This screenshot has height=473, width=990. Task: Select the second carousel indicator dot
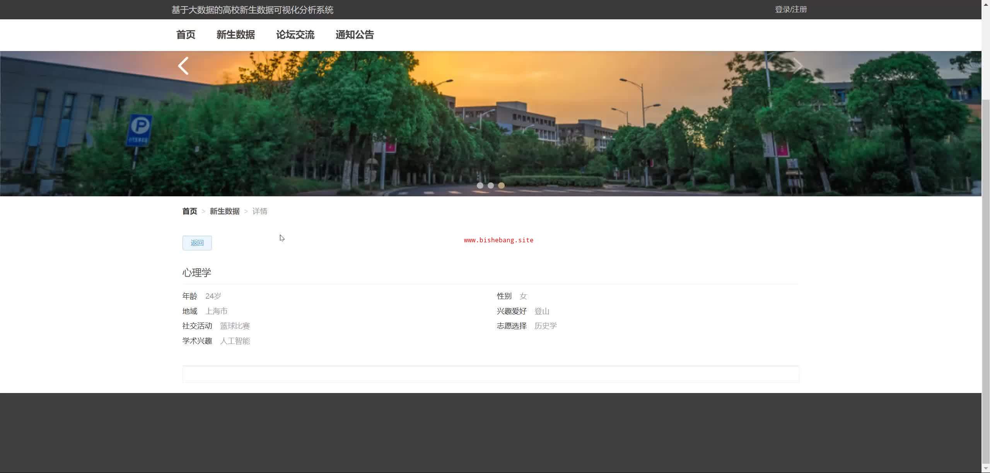point(491,185)
